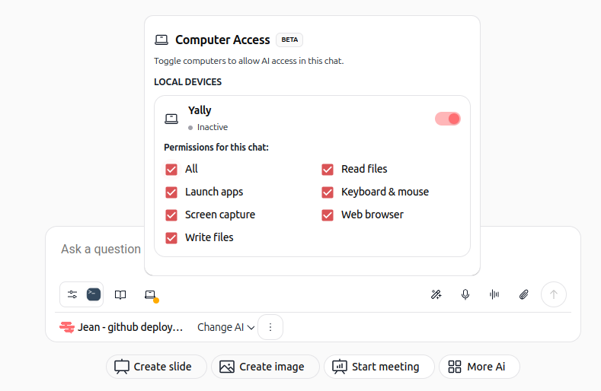Viewport: 601px width, 391px height.
Task: Click the Create slide button
Action: (x=156, y=367)
